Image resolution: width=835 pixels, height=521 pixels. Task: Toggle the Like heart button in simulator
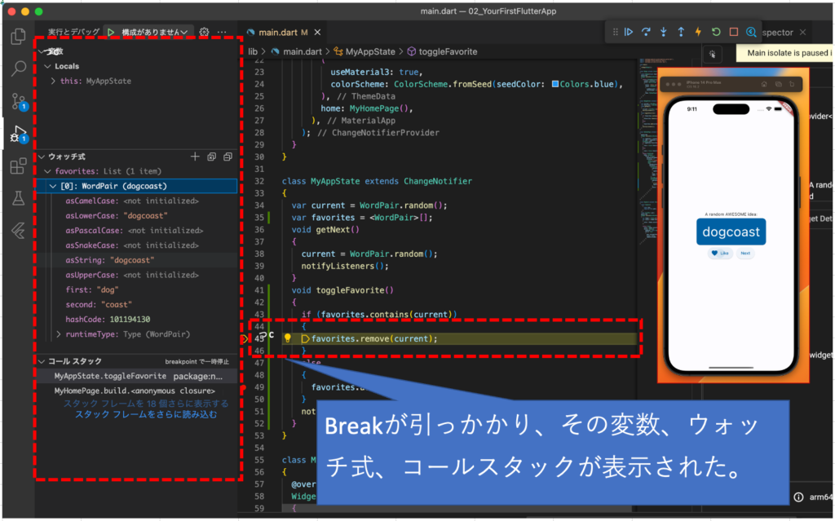(719, 254)
